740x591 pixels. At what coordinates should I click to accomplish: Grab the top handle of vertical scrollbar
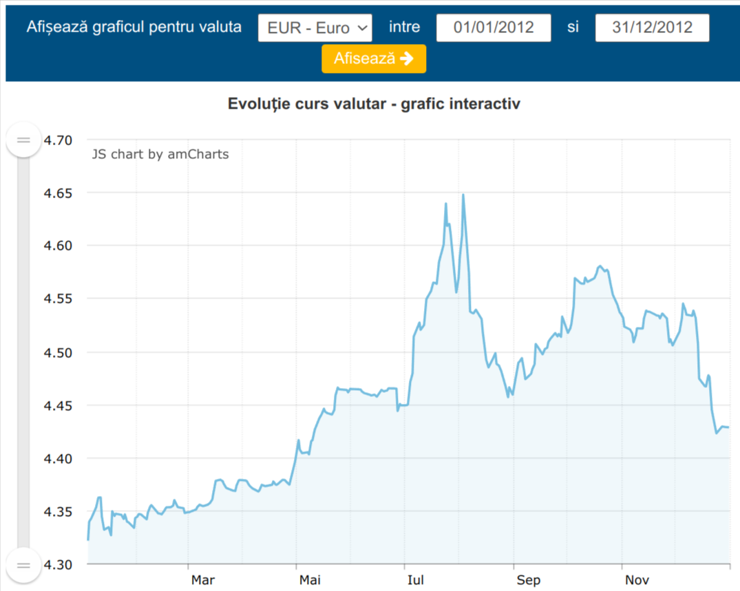(23, 140)
